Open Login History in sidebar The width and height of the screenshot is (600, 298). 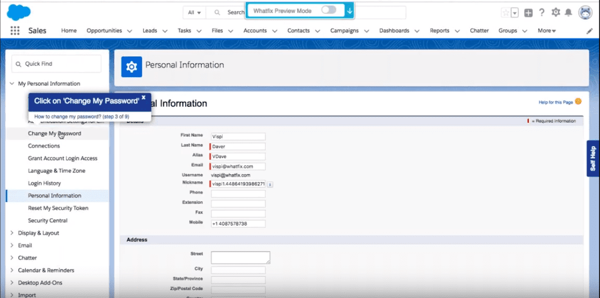tap(44, 183)
